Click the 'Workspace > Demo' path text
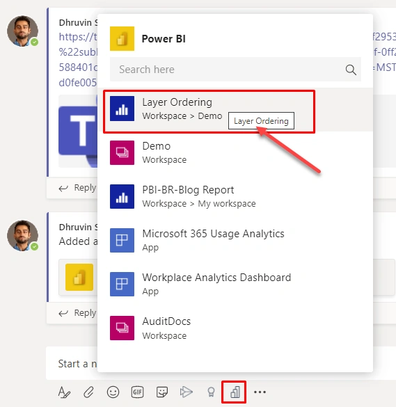The image size is (396, 407). click(182, 116)
